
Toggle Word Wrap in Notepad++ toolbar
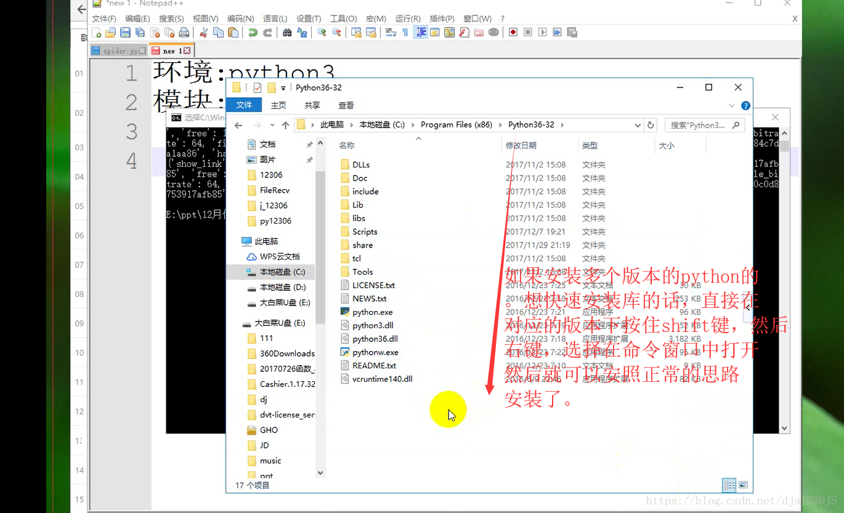[391, 33]
